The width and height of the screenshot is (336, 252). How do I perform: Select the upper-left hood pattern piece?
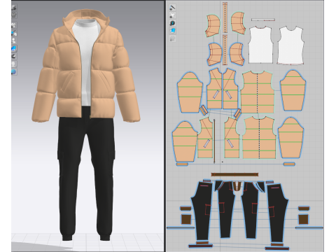click(213, 26)
